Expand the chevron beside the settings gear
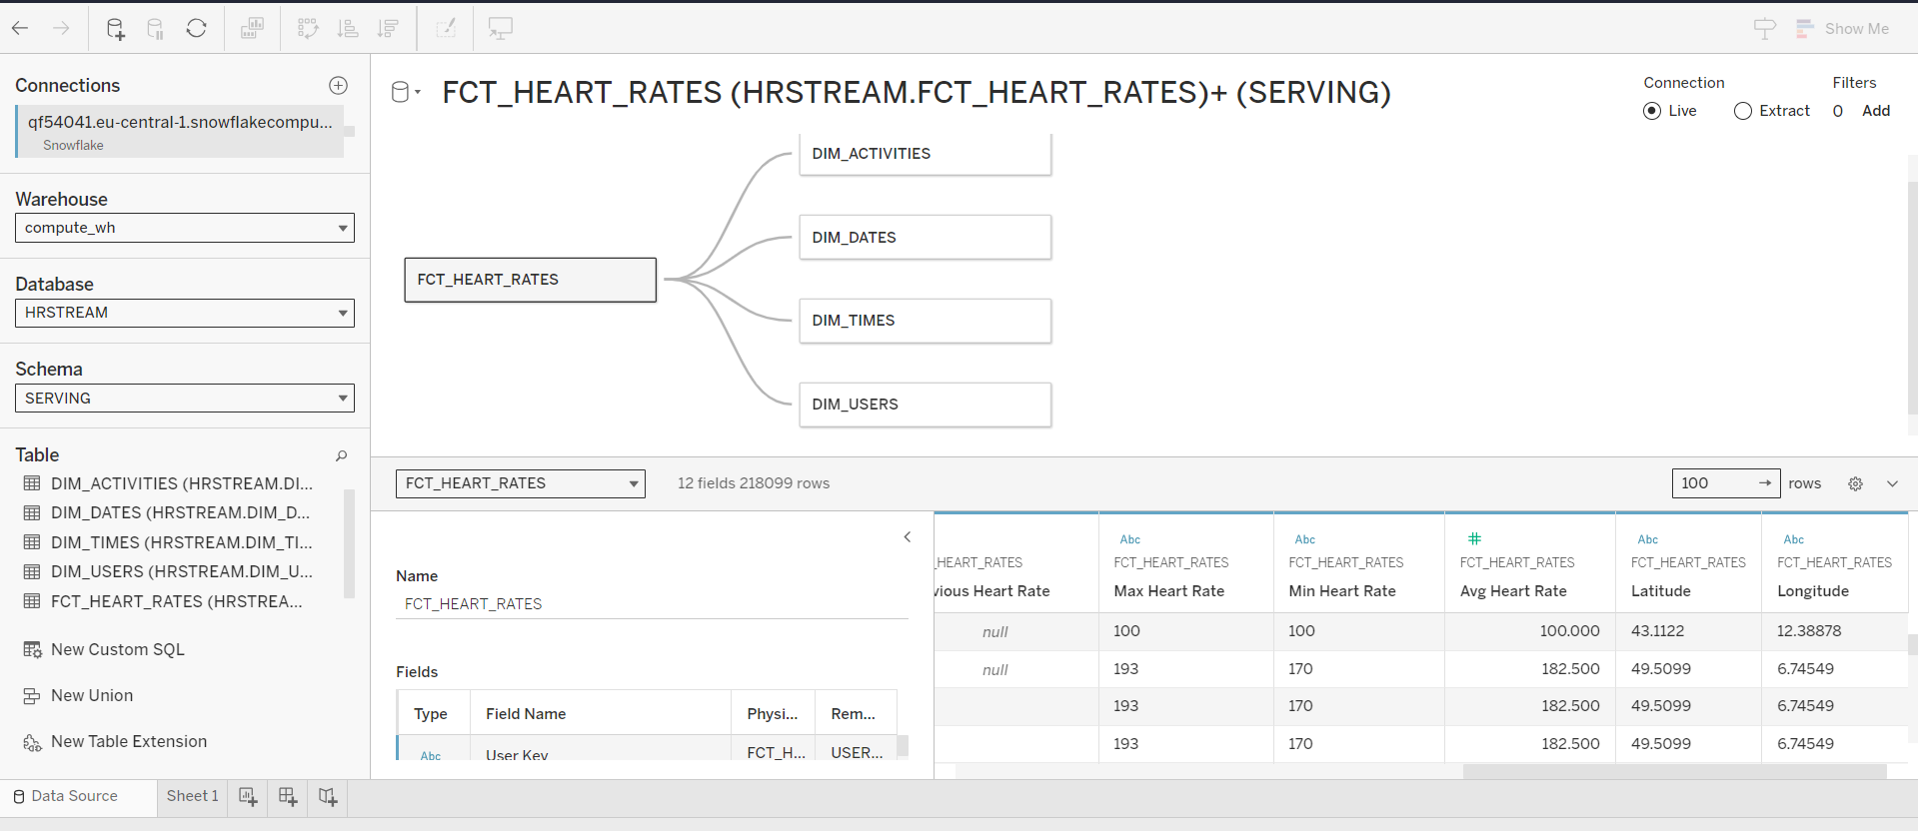Viewport: 1918px width, 831px height. [x=1892, y=483]
